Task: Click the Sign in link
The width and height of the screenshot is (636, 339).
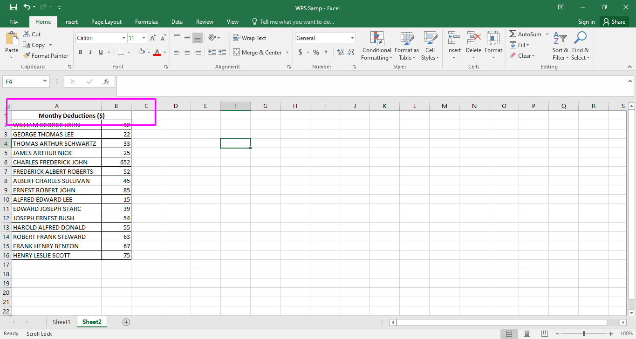Action: (586, 21)
